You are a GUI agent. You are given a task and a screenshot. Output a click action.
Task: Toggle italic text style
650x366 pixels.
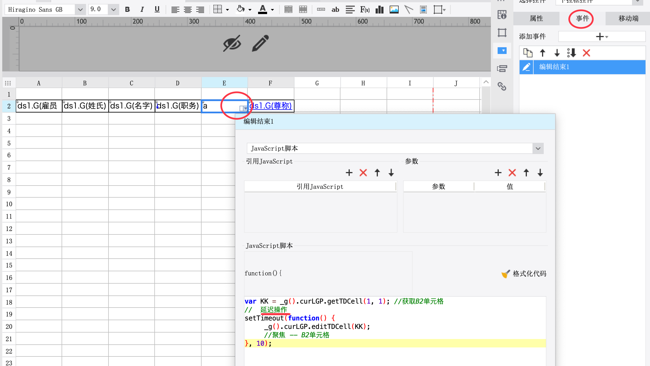(x=142, y=10)
